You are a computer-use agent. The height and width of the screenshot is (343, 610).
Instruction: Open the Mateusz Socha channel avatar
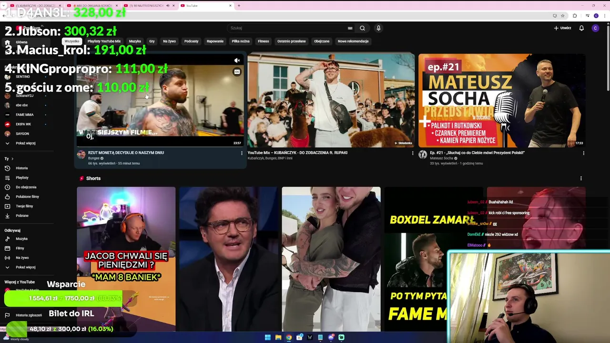[x=423, y=155]
